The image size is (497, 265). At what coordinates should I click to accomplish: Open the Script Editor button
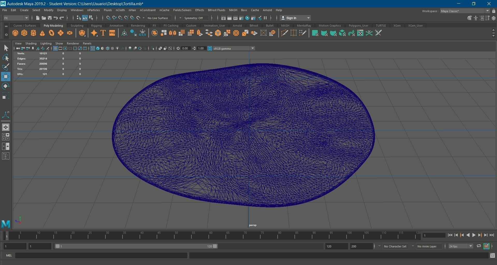492,255
